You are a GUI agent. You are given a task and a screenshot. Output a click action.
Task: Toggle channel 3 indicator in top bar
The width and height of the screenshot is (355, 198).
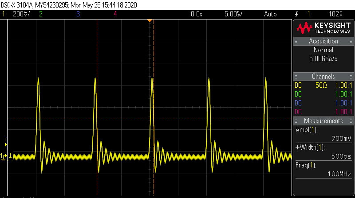click(x=78, y=14)
